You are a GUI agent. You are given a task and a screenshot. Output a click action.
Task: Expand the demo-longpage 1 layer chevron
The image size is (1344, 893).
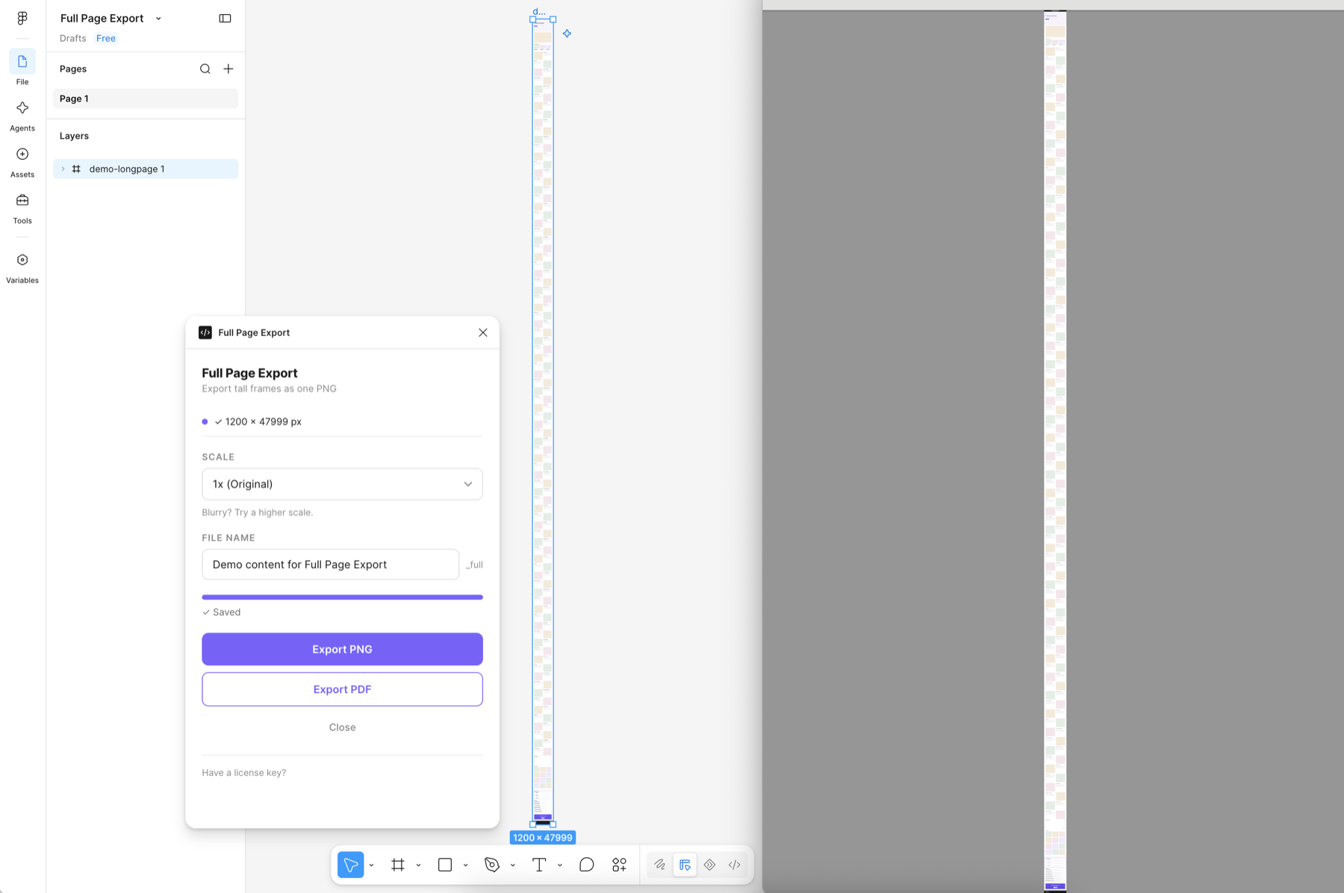(x=63, y=169)
